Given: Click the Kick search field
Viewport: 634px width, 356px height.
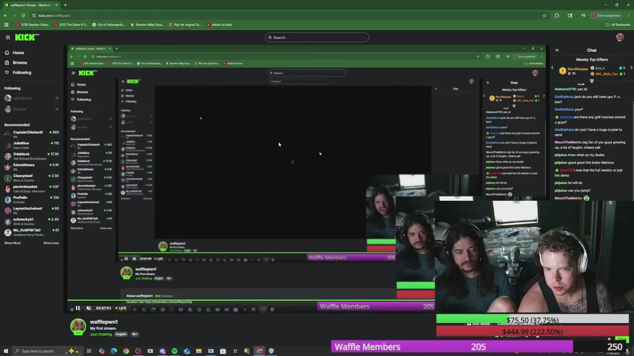Looking at the screenshot, I should click(x=317, y=38).
